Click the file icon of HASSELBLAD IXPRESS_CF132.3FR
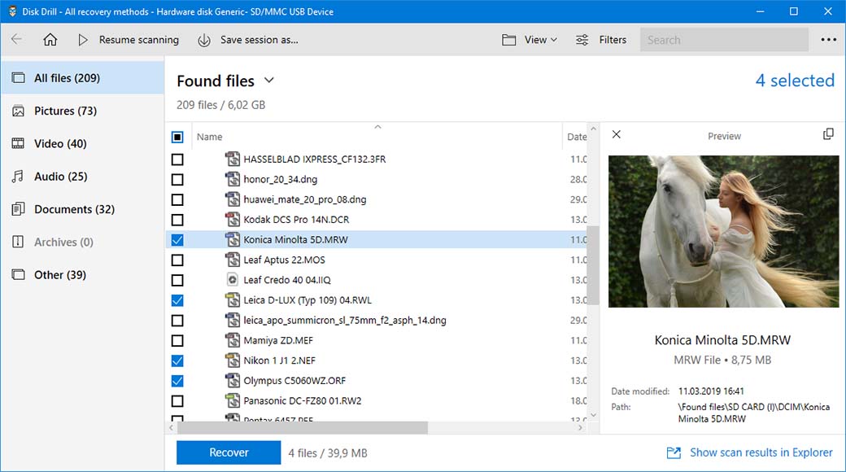Screen dimensions: 846x472 point(233,160)
